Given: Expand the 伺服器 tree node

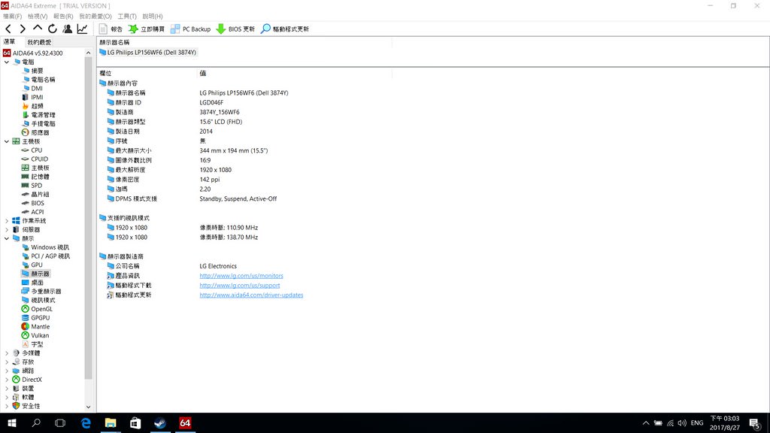Looking at the screenshot, I should [x=7, y=230].
